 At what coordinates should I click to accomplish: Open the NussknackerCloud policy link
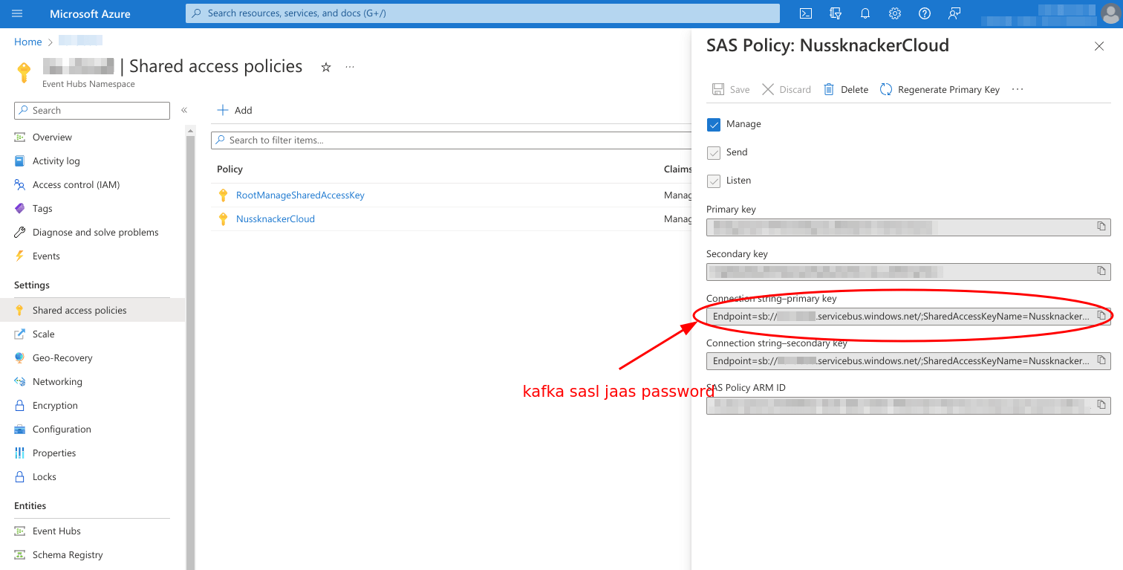(x=276, y=219)
